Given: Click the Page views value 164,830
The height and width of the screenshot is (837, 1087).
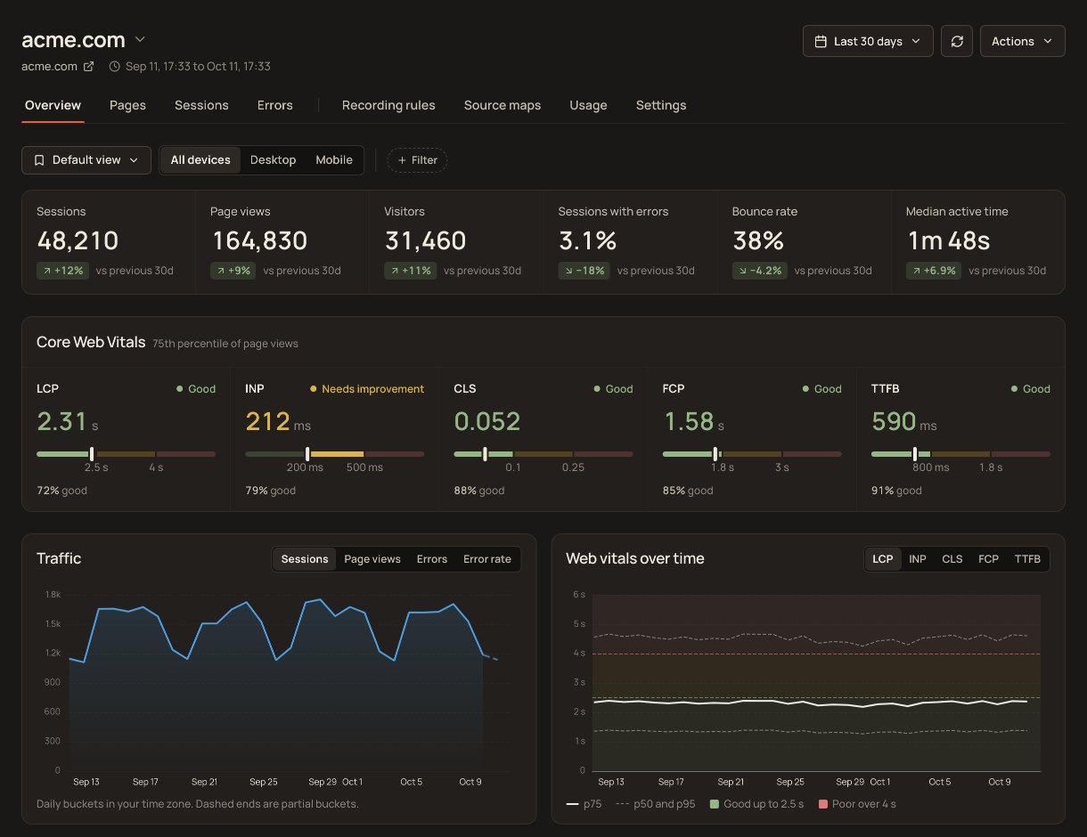Looking at the screenshot, I should point(259,240).
